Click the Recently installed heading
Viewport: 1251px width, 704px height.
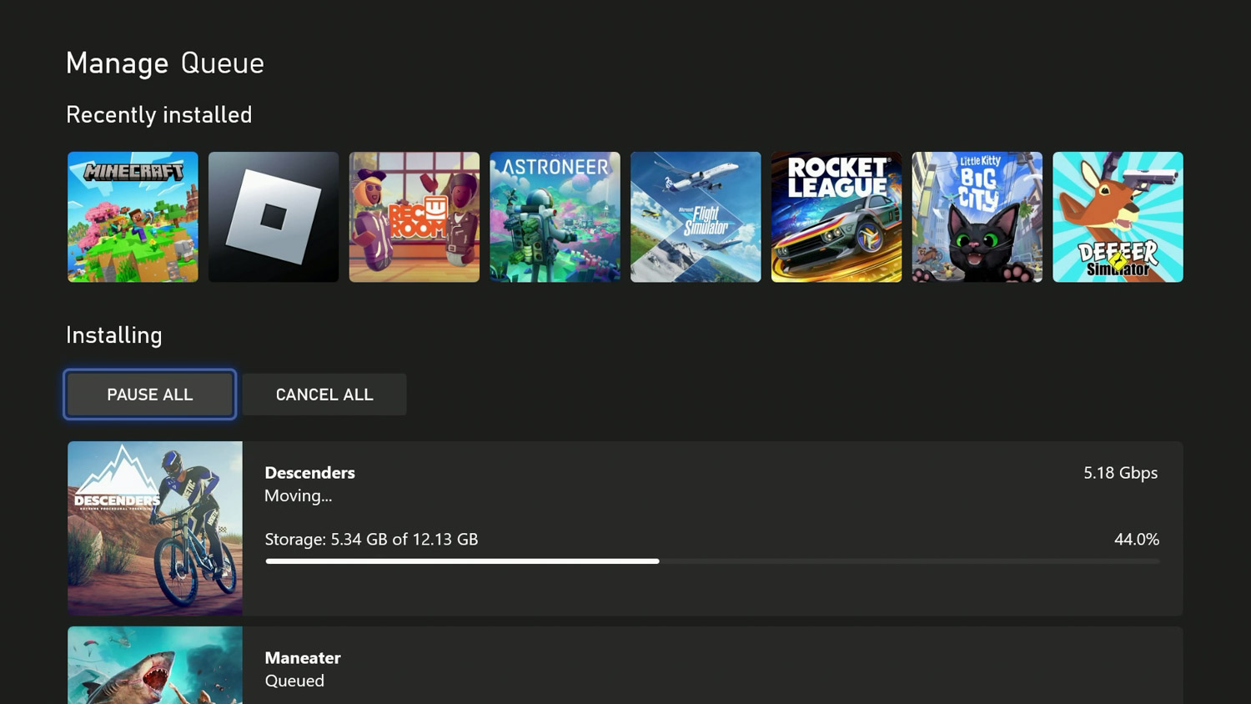(x=159, y=115)
